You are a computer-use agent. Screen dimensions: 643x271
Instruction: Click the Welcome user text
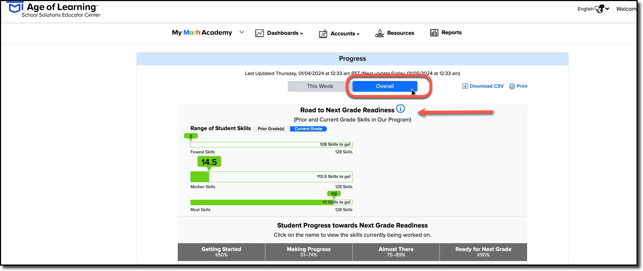(x=626, y=9)
